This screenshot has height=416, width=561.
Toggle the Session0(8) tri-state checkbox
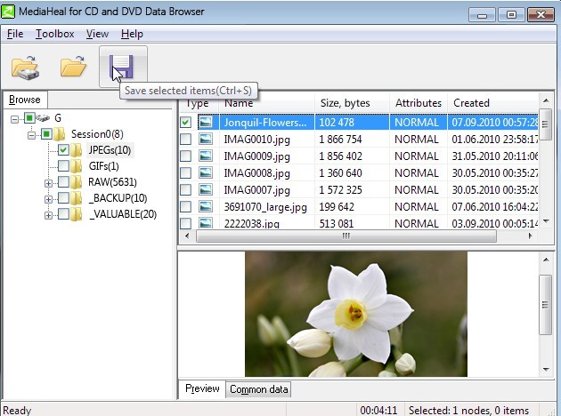[x=46, y=134]
